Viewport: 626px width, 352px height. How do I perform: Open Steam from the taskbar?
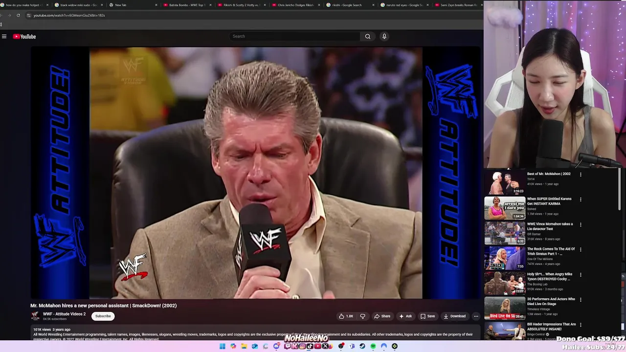tap(362, 346)
